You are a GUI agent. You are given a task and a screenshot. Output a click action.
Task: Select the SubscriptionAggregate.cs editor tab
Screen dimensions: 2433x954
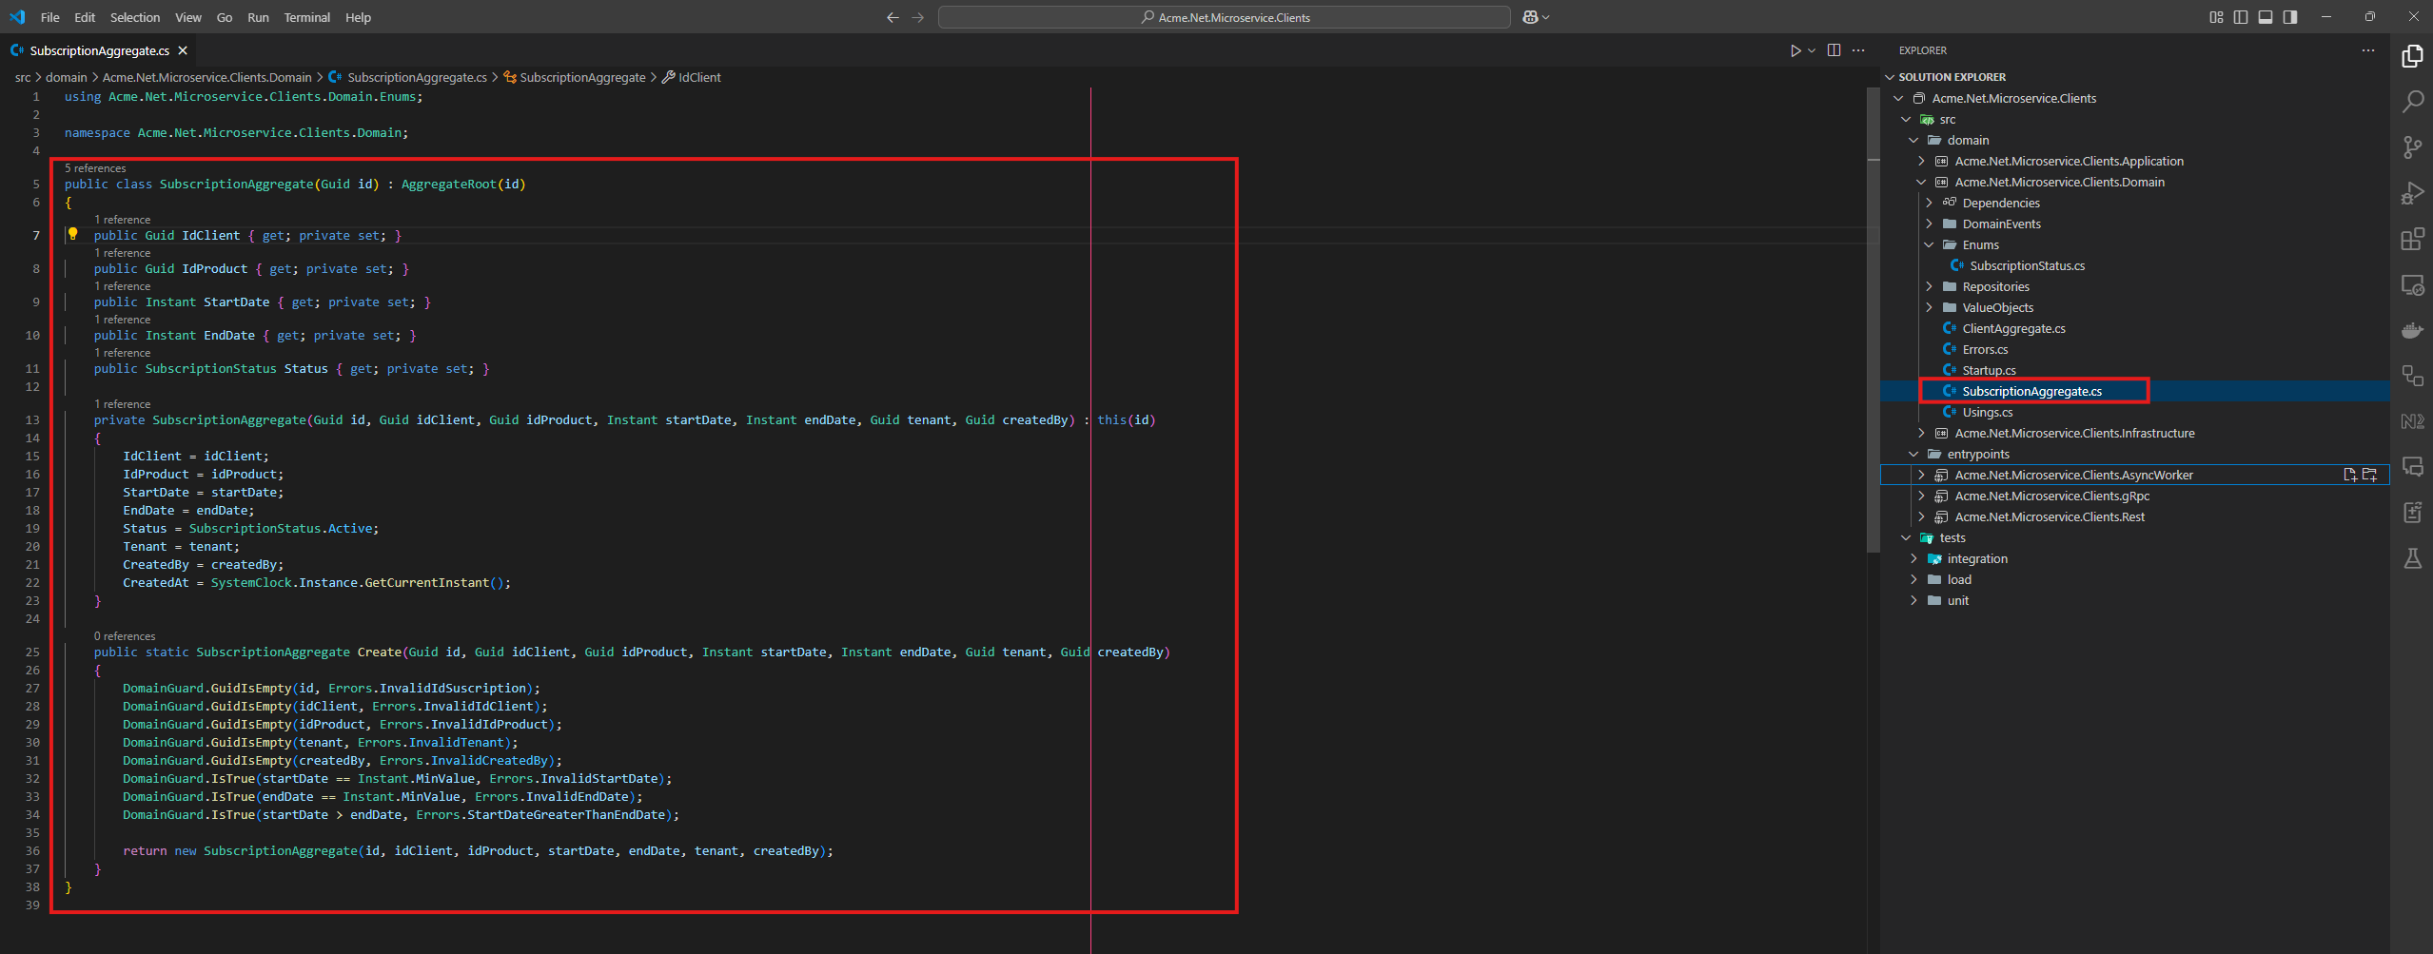point(99,50)
